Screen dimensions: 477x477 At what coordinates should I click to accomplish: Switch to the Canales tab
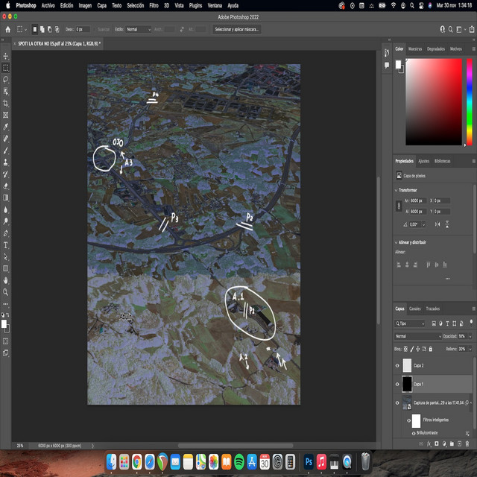click(415, 308)
